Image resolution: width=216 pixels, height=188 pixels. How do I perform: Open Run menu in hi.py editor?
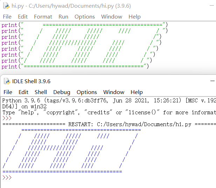pyautogui.click(x=63, y=17)
